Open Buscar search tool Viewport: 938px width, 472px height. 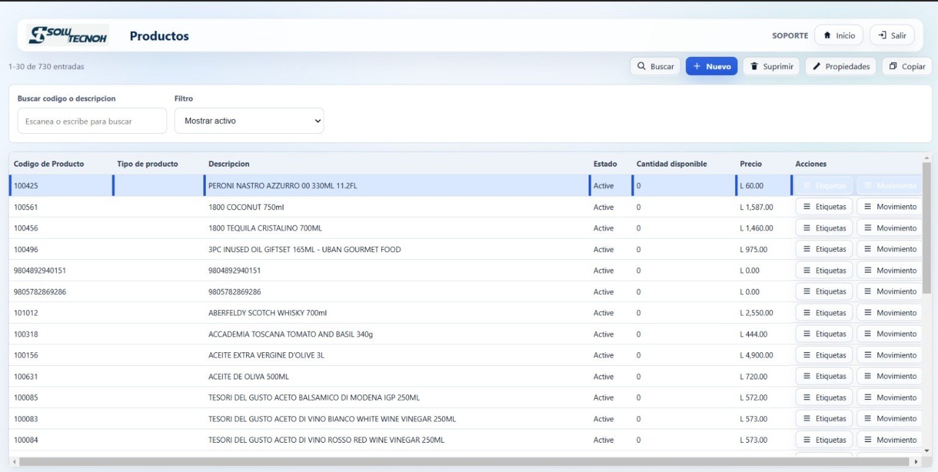pyautogui.click(x=655, y=66)
